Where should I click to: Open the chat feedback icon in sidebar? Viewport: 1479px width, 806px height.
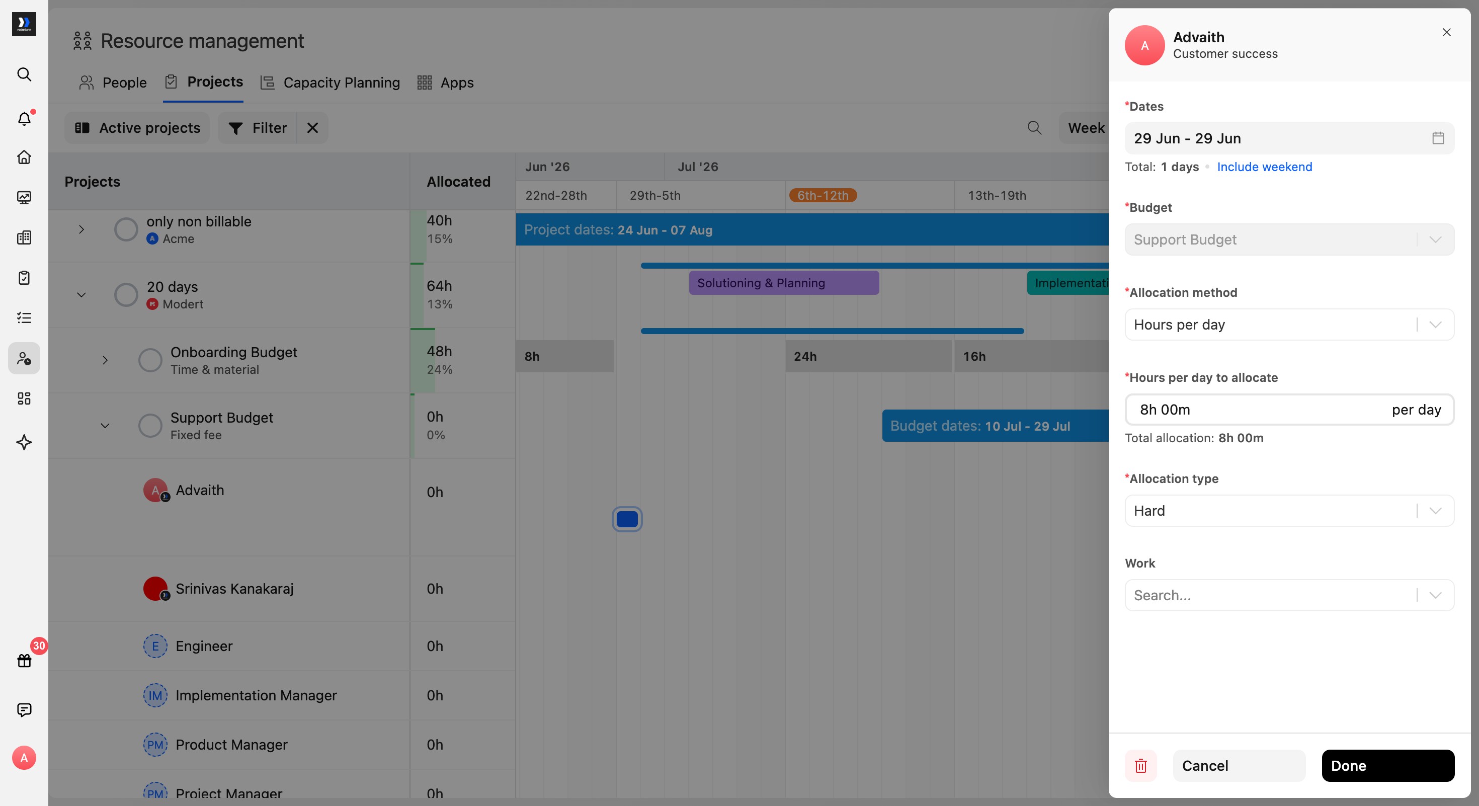coord(24,709)
